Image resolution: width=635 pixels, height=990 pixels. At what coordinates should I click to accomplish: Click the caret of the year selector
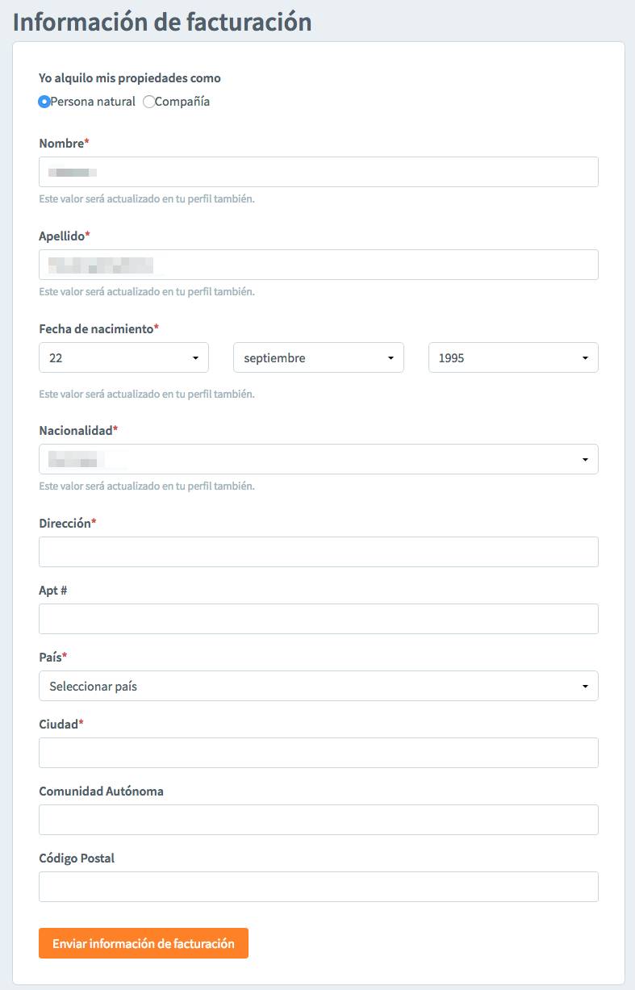(x=585, y=358)
